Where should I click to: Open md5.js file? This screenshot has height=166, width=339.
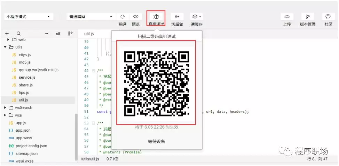[25, 62]
